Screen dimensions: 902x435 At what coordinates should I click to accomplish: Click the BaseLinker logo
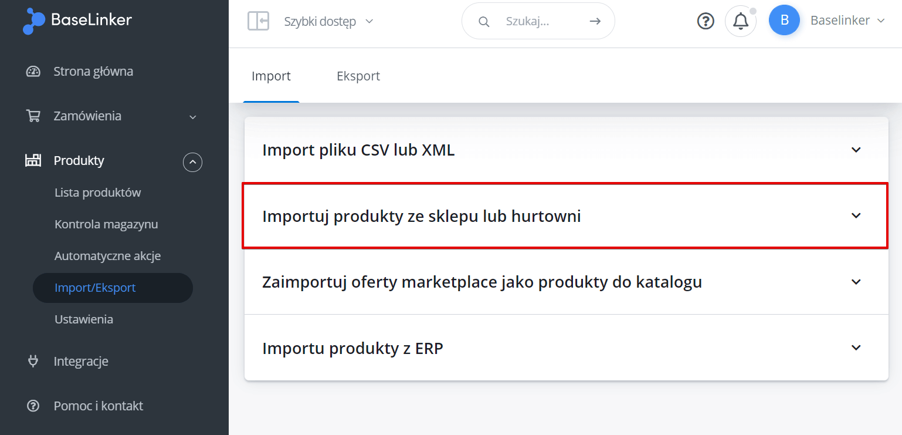point(77,21)
